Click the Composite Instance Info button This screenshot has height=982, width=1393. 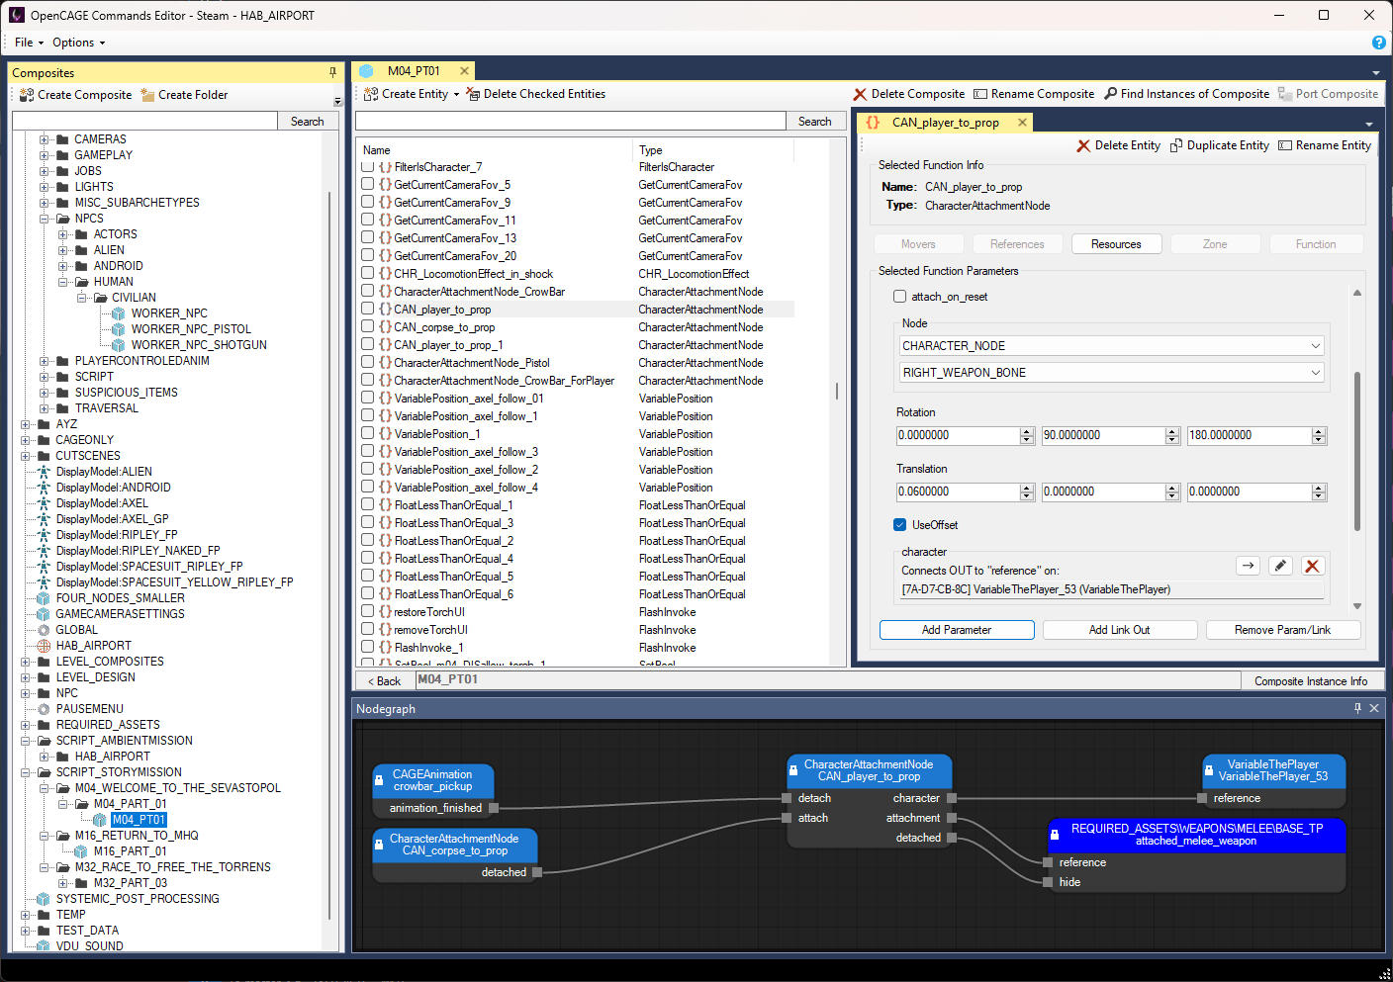click(1310, 681)
